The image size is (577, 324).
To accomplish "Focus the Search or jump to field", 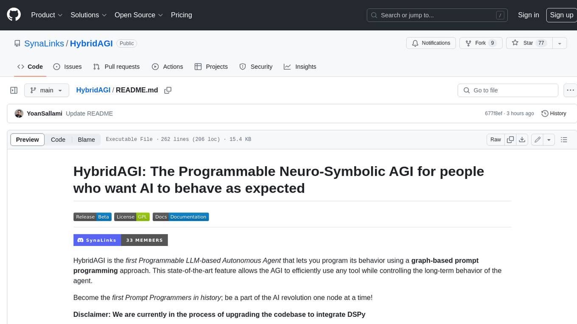I will point(437,15).
